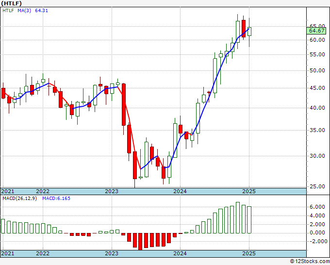Select the MA(3) indicator label
Viewport: 330px width, 265px height.
click(x=24, y=10)
